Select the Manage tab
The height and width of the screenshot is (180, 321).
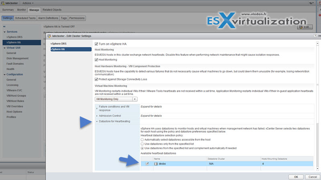[x=34, y=10]
